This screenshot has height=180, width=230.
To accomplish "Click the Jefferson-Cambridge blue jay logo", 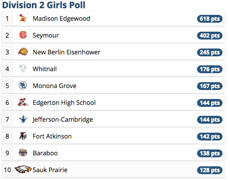I will tap(23, 119).
